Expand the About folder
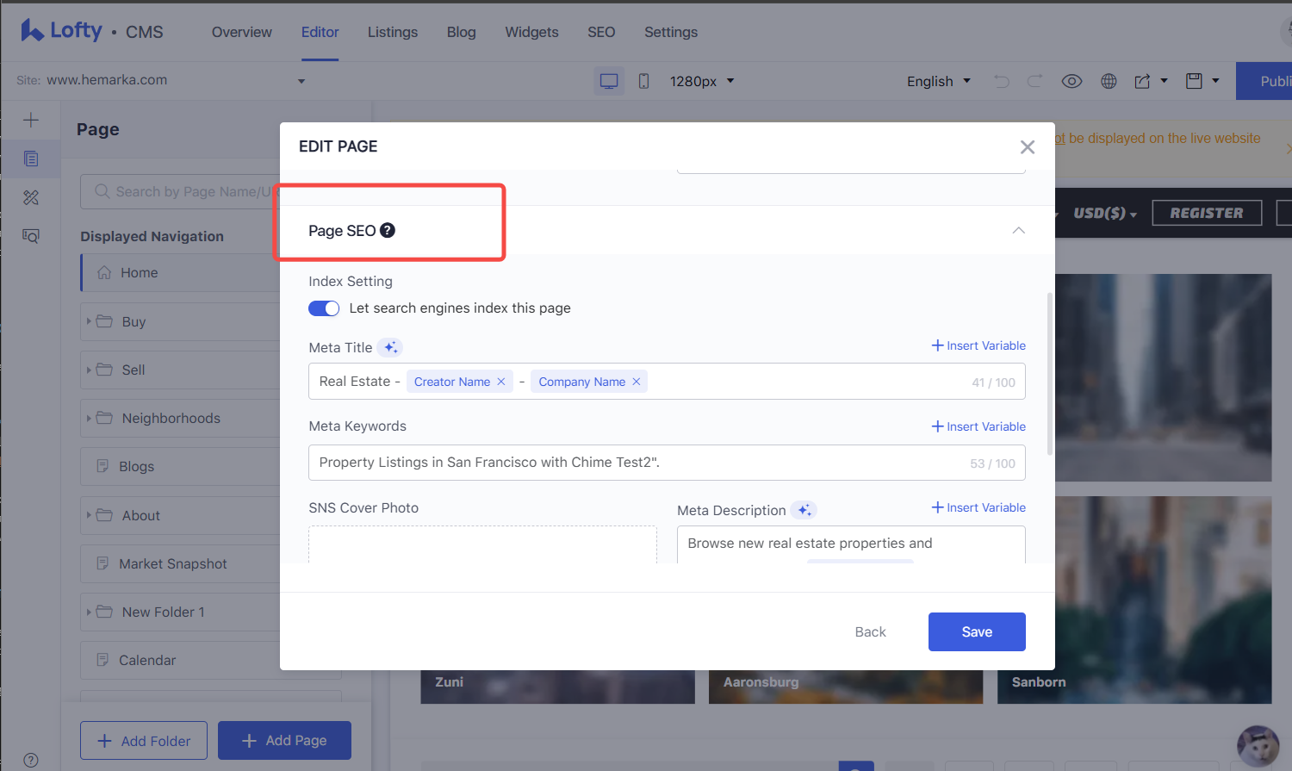This screenshot has height=771, width=1292. pyautogui.click(x=89, y=515)
